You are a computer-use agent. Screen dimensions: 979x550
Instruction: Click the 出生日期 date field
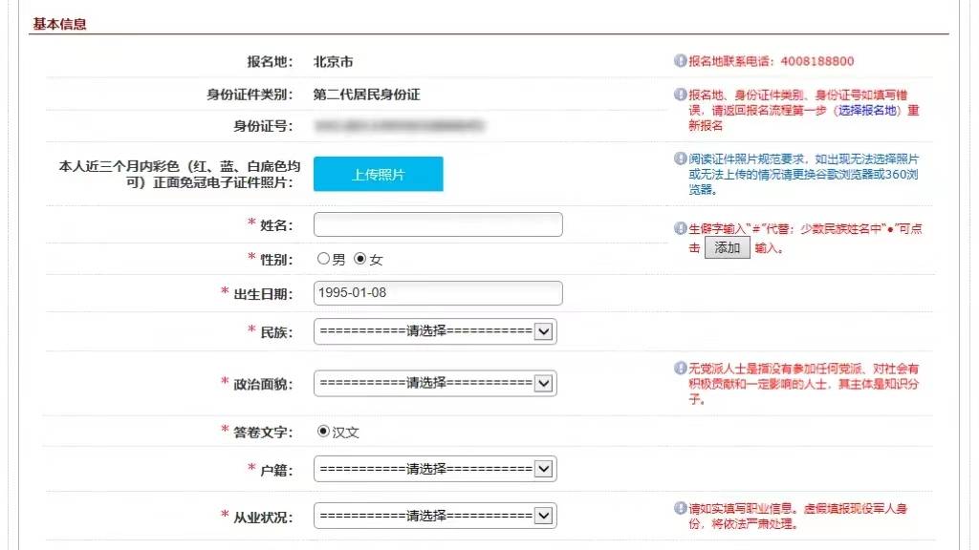click(x=438, y=293)
